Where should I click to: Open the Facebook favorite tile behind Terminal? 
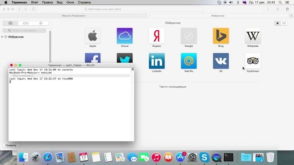[x=93, y=58]
